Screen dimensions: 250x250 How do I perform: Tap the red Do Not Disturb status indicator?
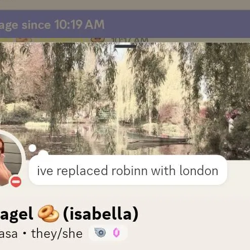(x=16, y=182)
